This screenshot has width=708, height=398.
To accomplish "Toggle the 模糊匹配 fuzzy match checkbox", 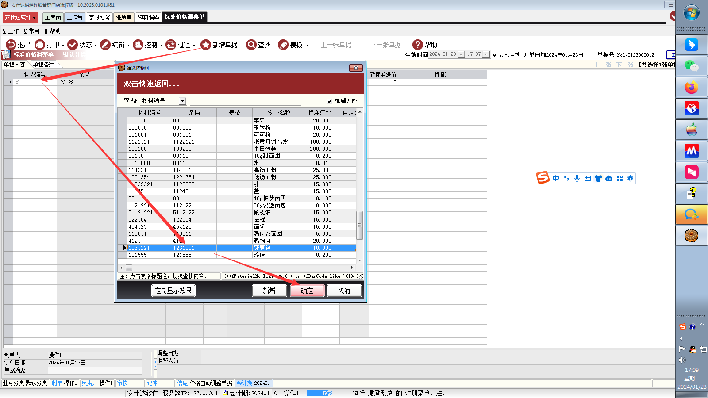I will coord(329,101).
